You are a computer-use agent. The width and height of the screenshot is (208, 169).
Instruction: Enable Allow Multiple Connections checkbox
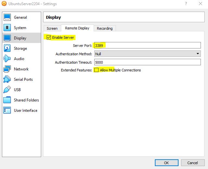[x=97, y=70]
